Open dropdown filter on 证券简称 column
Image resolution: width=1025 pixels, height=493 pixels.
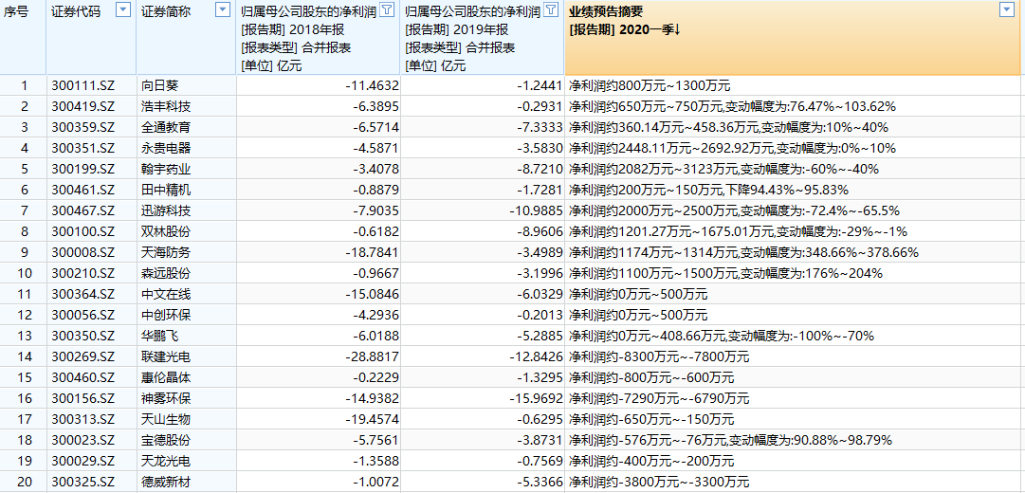(x=223, y=9)
